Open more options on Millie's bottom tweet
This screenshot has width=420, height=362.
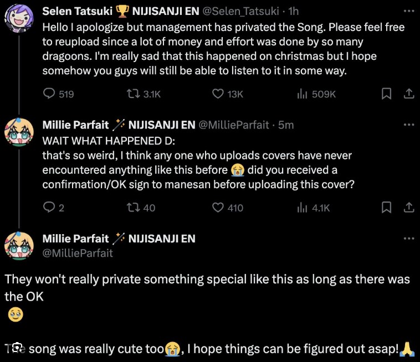point(409,238)
